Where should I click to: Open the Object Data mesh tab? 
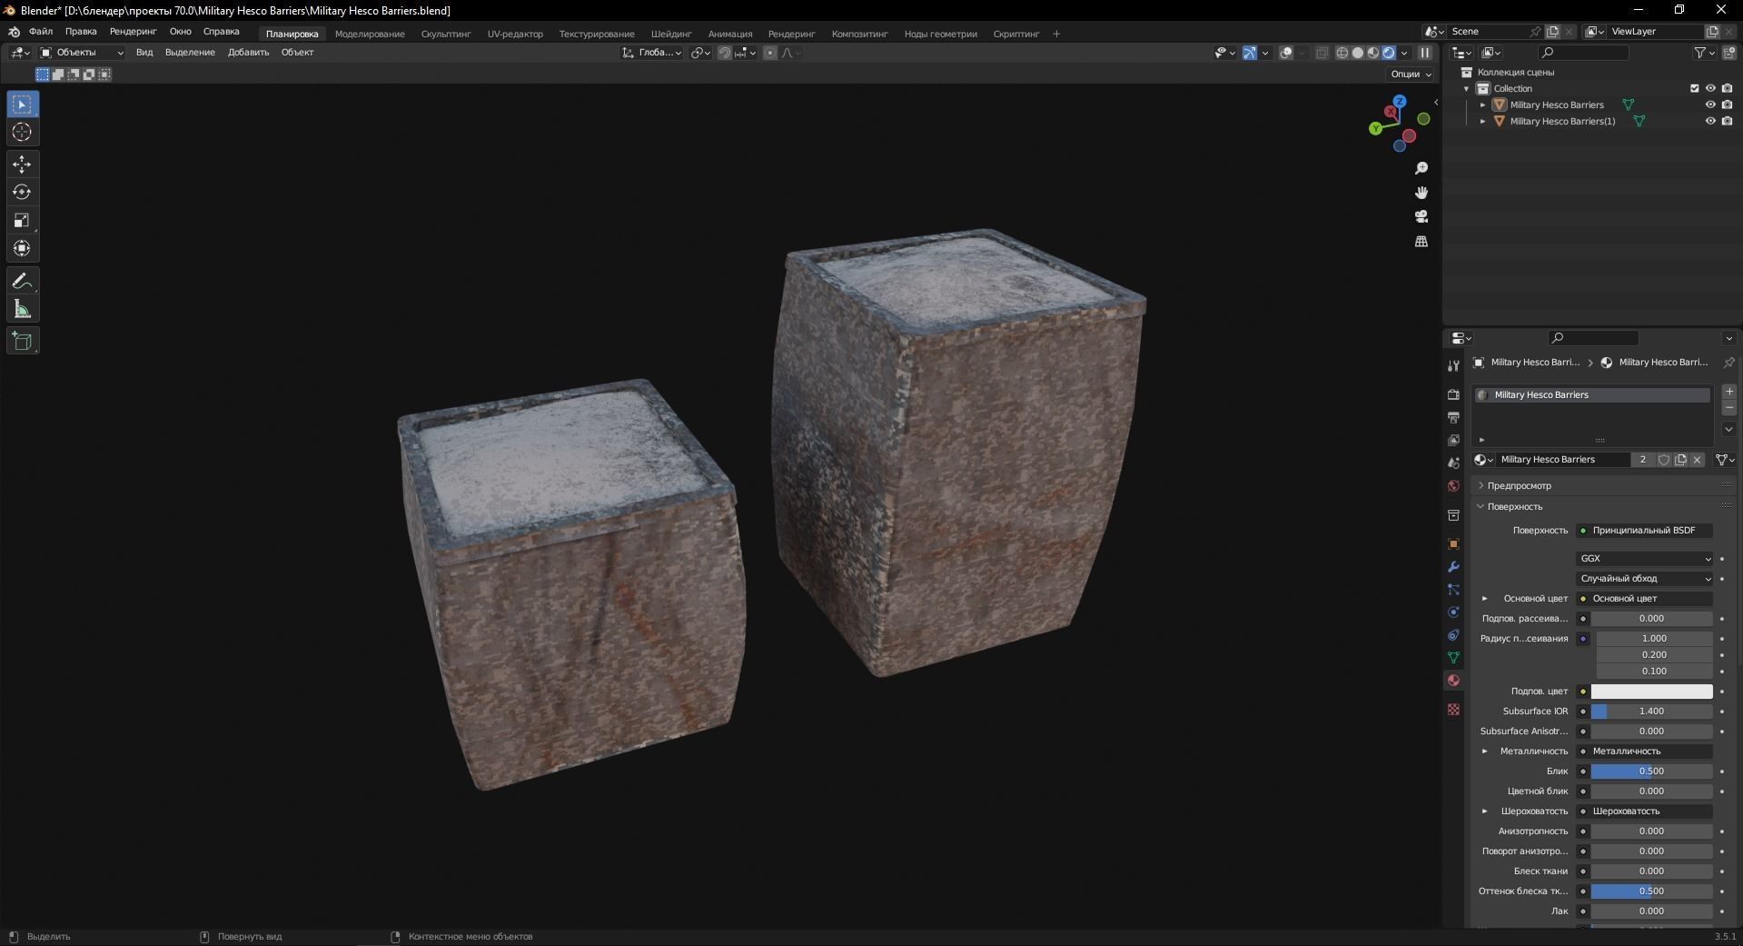click(1453, 657)
